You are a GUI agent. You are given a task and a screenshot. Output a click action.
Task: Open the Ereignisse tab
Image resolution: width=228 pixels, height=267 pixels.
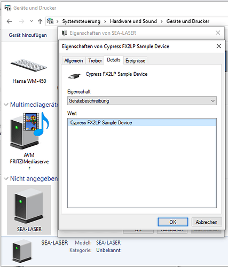[135, 61]
